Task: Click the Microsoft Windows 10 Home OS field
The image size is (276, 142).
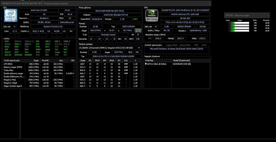Action: click(x=177, y=50)
